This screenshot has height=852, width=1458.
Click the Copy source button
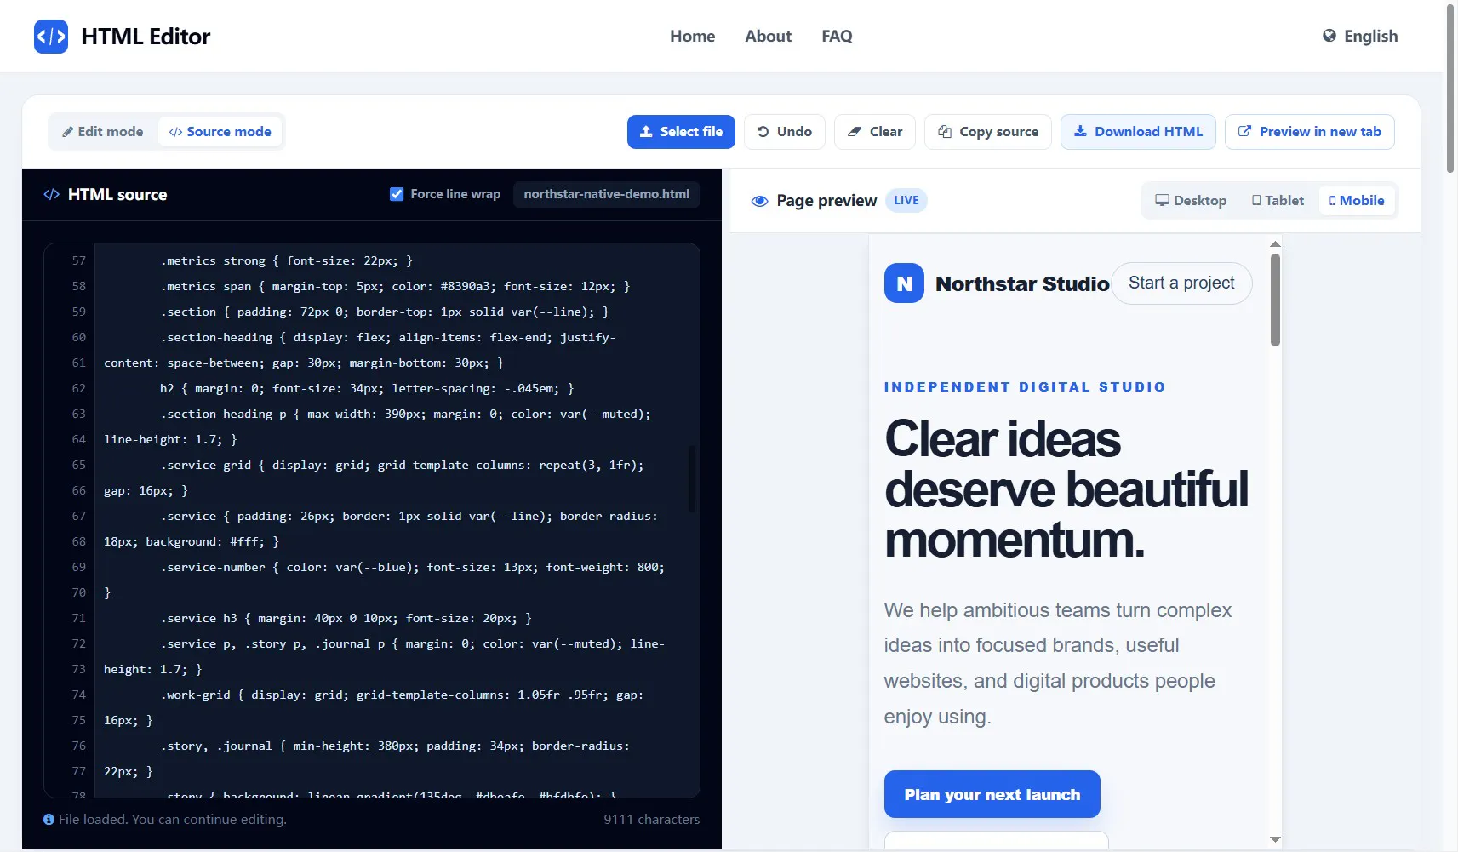coord(988,132)
